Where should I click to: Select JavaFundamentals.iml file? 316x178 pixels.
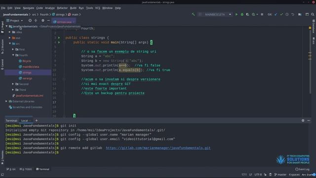tap(30, 95)
